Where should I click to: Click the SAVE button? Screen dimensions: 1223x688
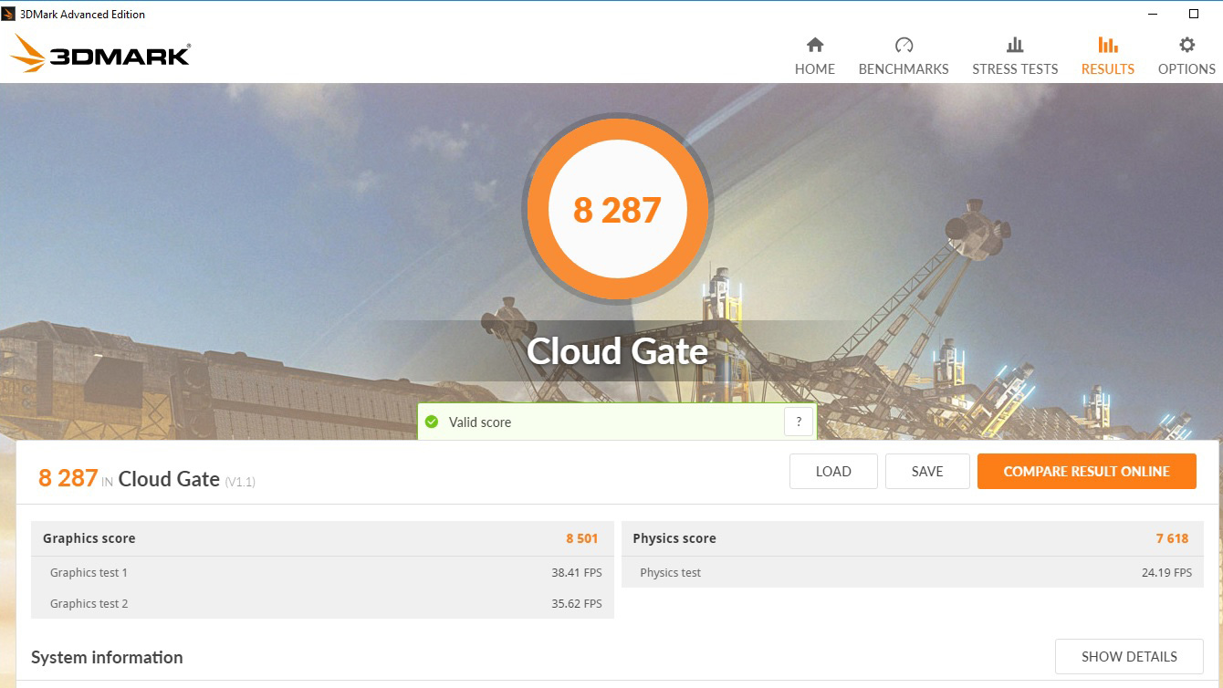tap(927, 471)
